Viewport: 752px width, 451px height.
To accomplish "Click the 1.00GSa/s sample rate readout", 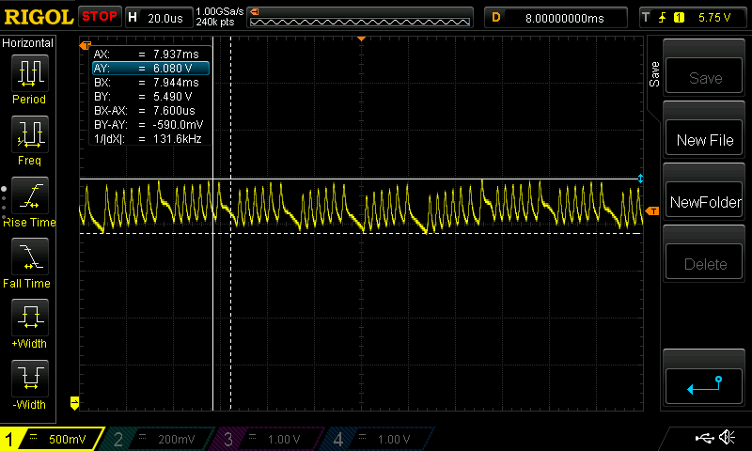I will coord(220,11).
